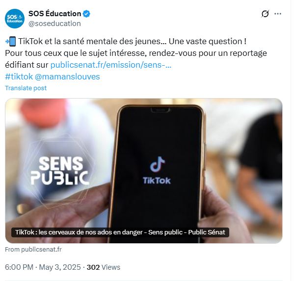Visit the @soseducation handle
The image size is (295, 281).
coord(54,24)
